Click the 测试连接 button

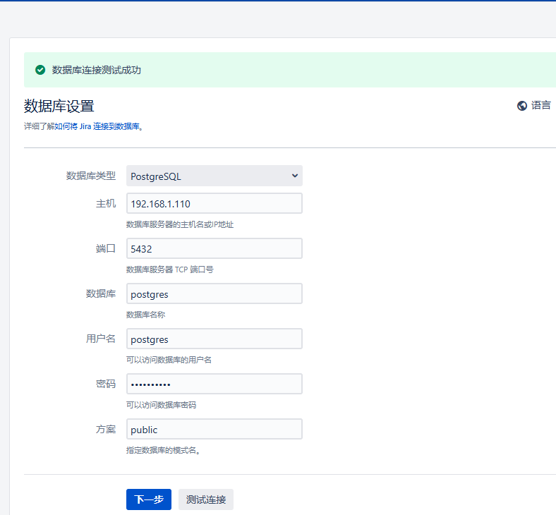(x=205, y=499)
